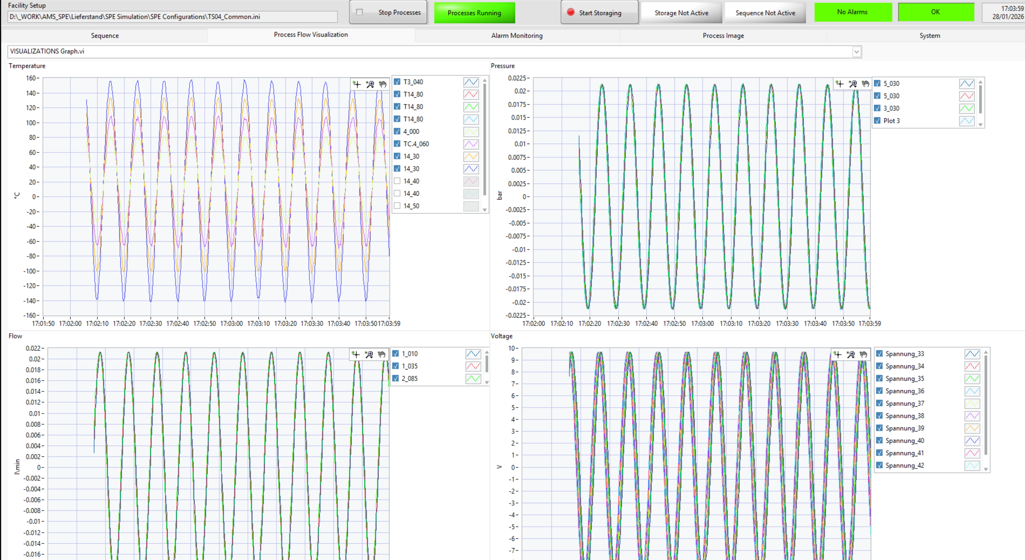Hide the Spannung_36 voltage plot

point(879,391)
